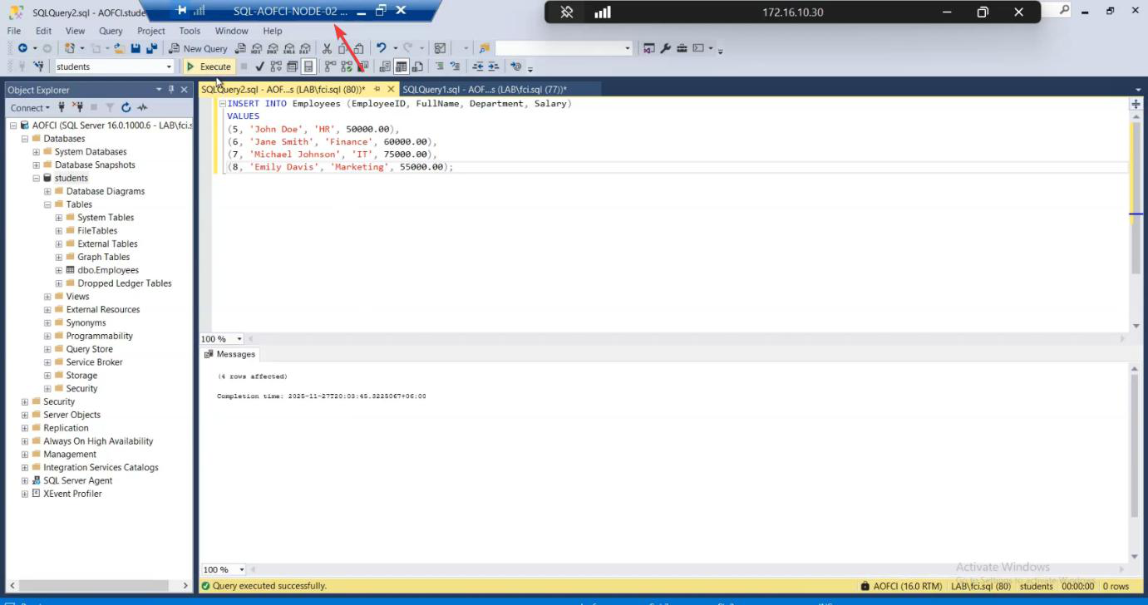Collapse the Tables folder node
Viewport: 1148px width, 605px height.
[47, 204]
